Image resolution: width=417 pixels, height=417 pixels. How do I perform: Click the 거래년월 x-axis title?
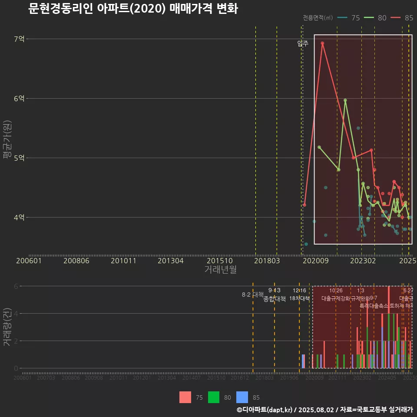[x=221, y=269]
